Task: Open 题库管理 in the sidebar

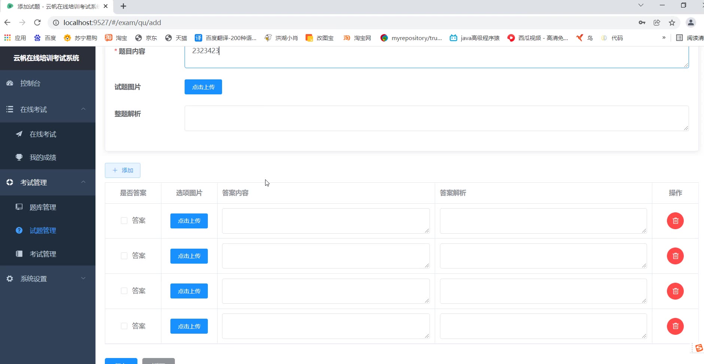Action: click(x=43, y=207)
